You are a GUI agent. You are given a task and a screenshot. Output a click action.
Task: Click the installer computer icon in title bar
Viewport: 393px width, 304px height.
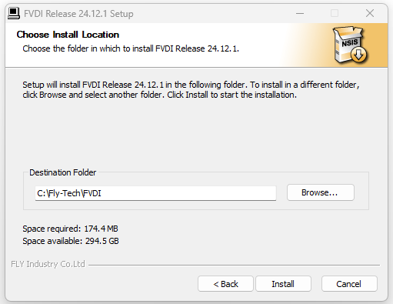14,13
